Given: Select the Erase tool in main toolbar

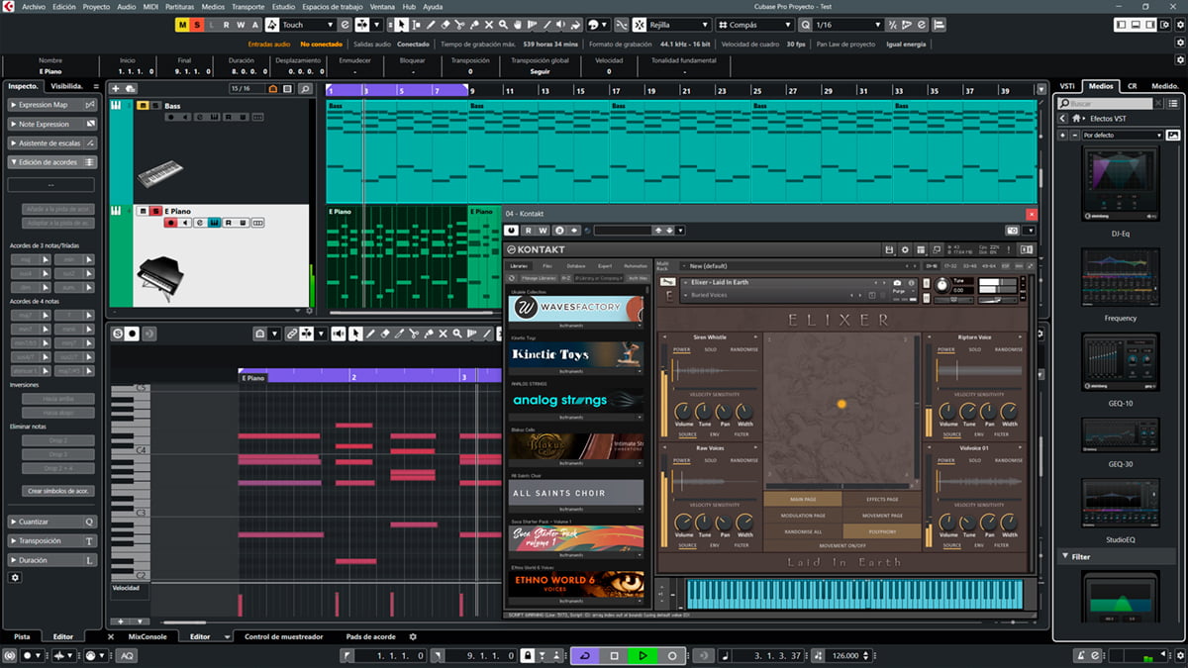Looking at the screenshot, I should [x=445, y=24].
